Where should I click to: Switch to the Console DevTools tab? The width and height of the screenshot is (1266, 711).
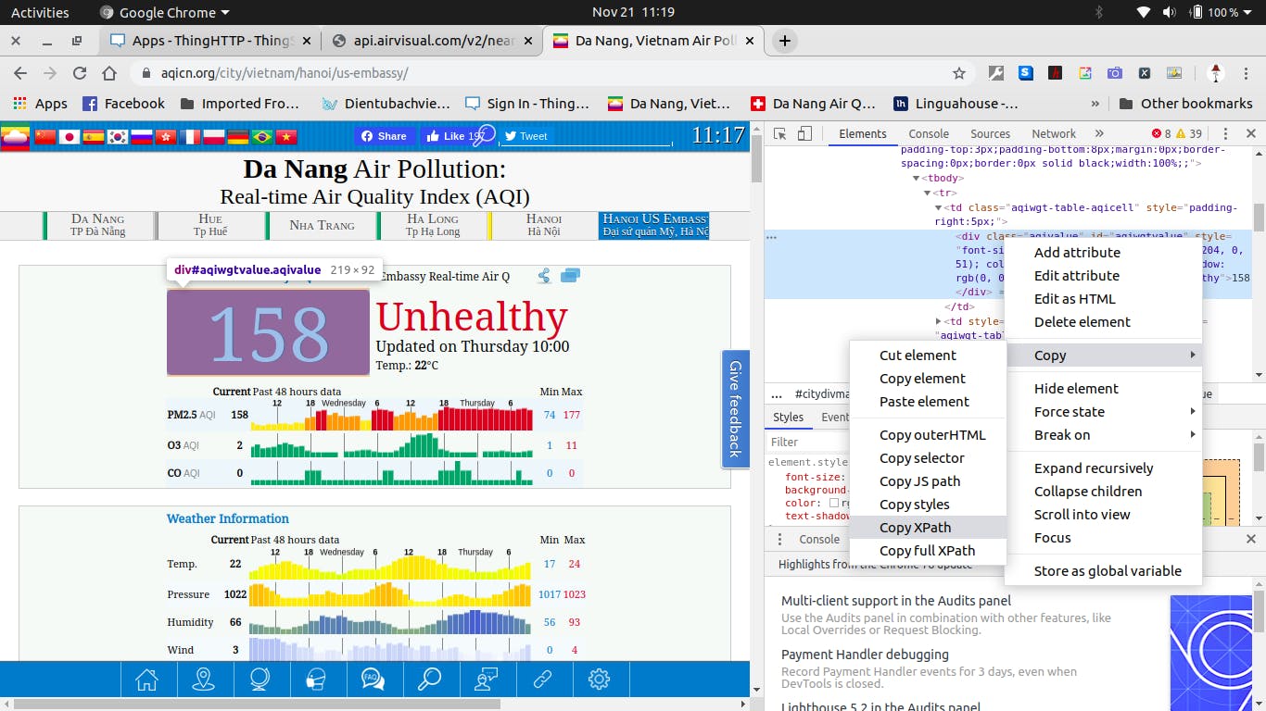pos(929,133)
